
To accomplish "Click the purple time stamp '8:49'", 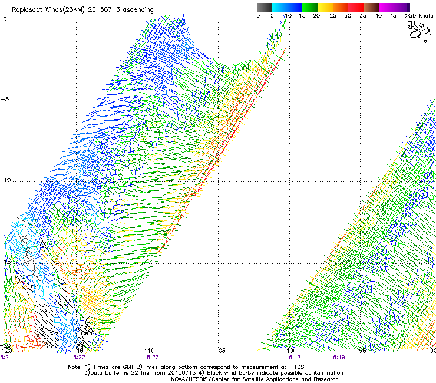I will (339, 358).
